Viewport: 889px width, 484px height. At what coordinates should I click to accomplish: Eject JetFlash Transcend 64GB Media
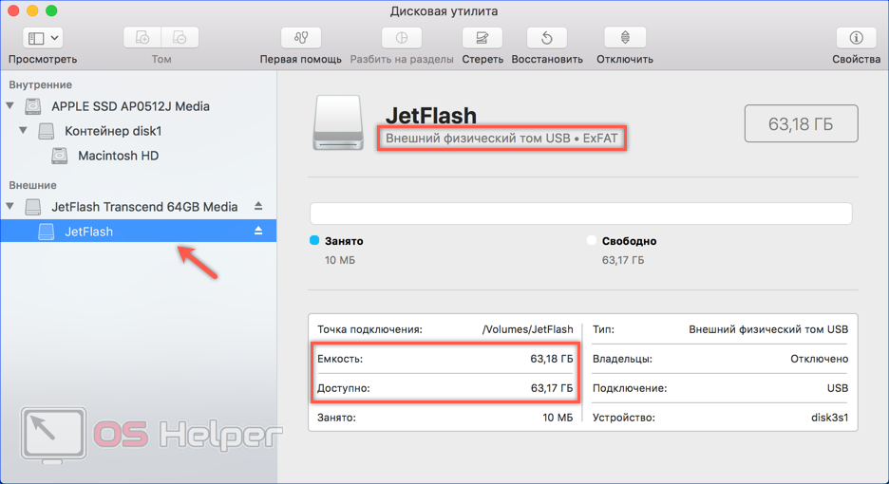pos(258,206)
